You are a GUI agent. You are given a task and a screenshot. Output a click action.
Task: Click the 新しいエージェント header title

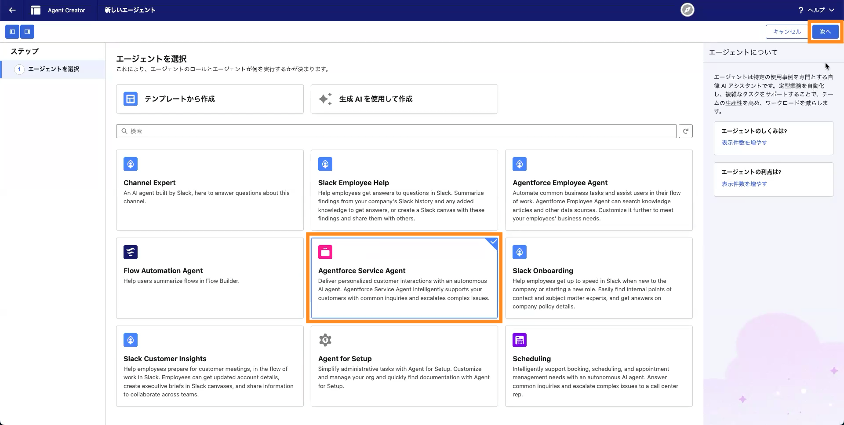click(x=130, y=10)
